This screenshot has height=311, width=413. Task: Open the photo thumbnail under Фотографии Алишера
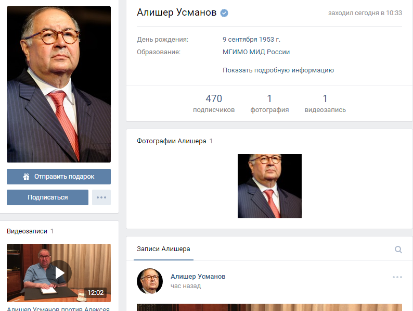click(269, 186)
